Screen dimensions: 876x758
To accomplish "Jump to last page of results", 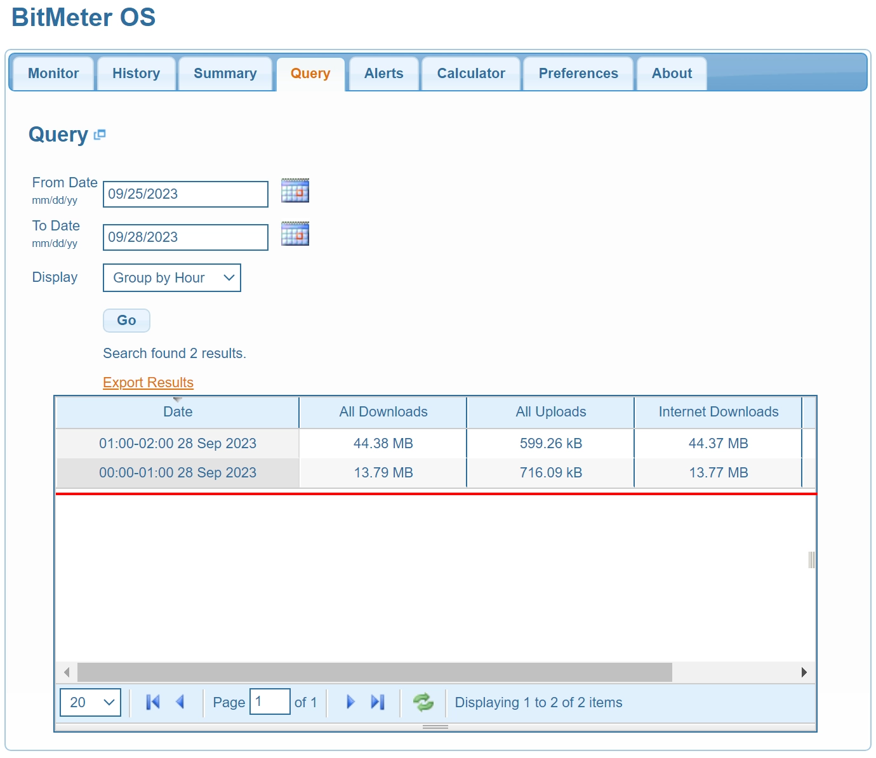I will 378,702.
